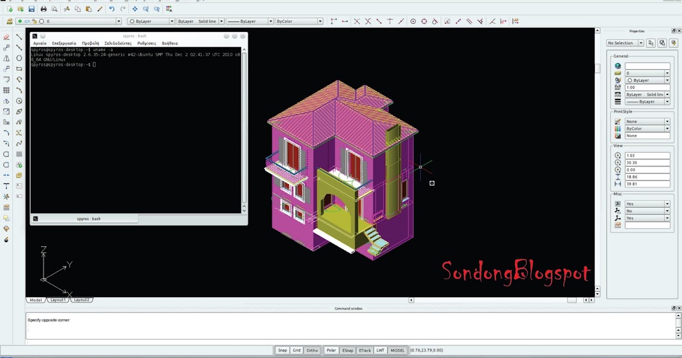Click the Undo arrow icon

pos(112,9)
